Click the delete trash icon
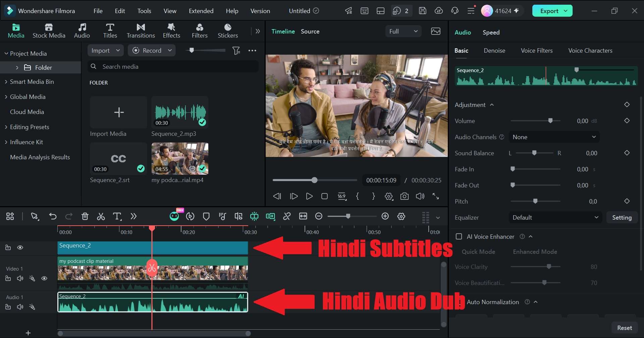Image resolution: width=644 pixels, height=338 pixels. click(x=85, y=216)
